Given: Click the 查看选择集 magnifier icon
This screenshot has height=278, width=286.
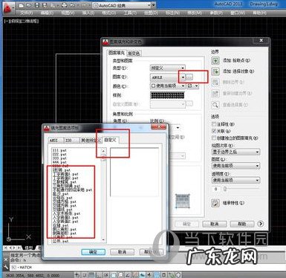Looking at the screenshot, I should point(215,105).
